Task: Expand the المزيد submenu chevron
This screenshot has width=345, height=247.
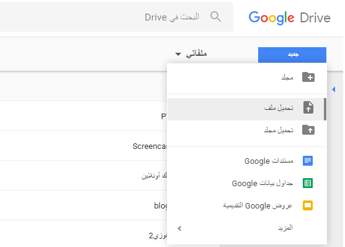Action: point(179,228)
